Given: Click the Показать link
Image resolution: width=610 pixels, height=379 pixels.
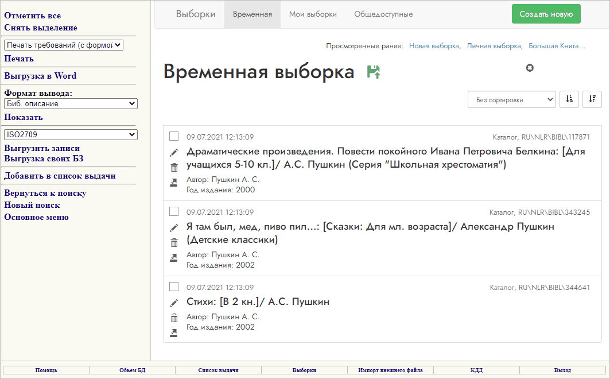Looking at the screenshot, I should [x=24, y=117].
